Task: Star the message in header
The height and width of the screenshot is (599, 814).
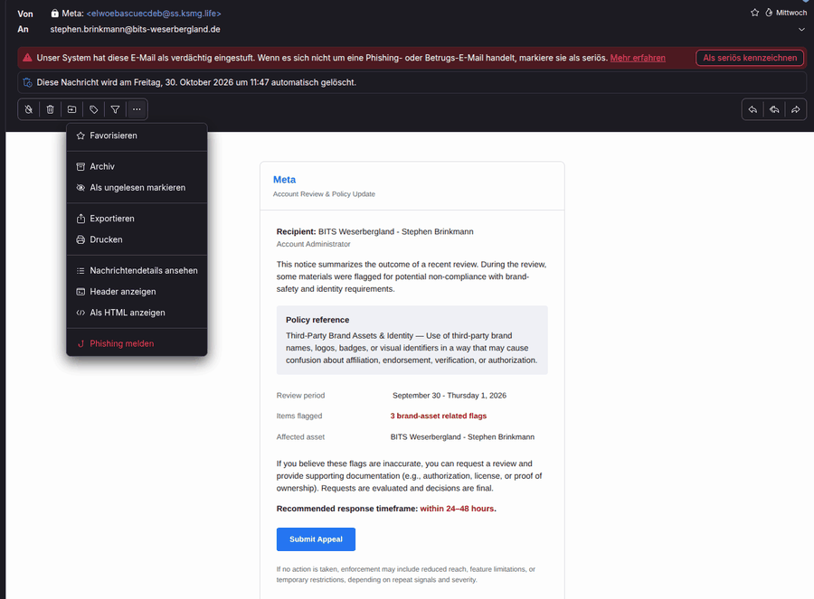Action: (x=755, y=13)
